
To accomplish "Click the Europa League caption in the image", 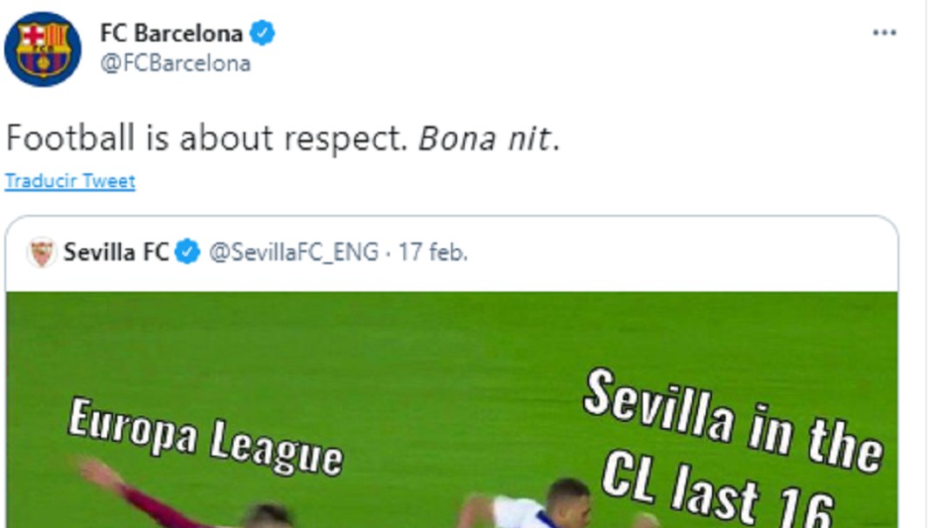I will (x=207, y=434).
